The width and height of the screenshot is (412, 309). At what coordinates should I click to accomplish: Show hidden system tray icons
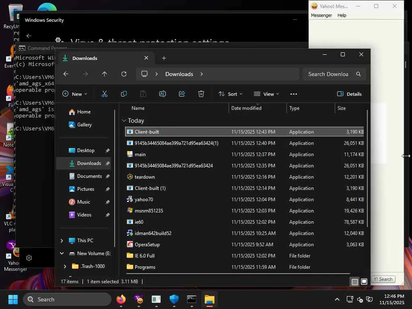point(337,299)
